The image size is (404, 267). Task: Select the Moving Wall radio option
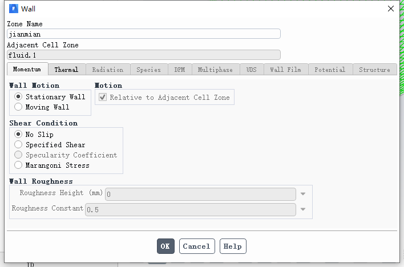click(18, 107)
